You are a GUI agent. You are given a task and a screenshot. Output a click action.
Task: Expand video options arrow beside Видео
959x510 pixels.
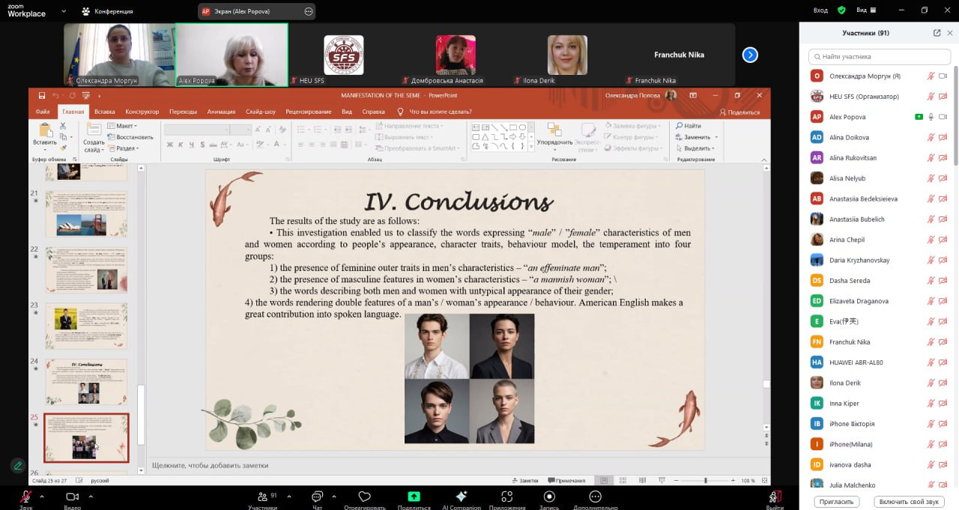pos(90,497)
